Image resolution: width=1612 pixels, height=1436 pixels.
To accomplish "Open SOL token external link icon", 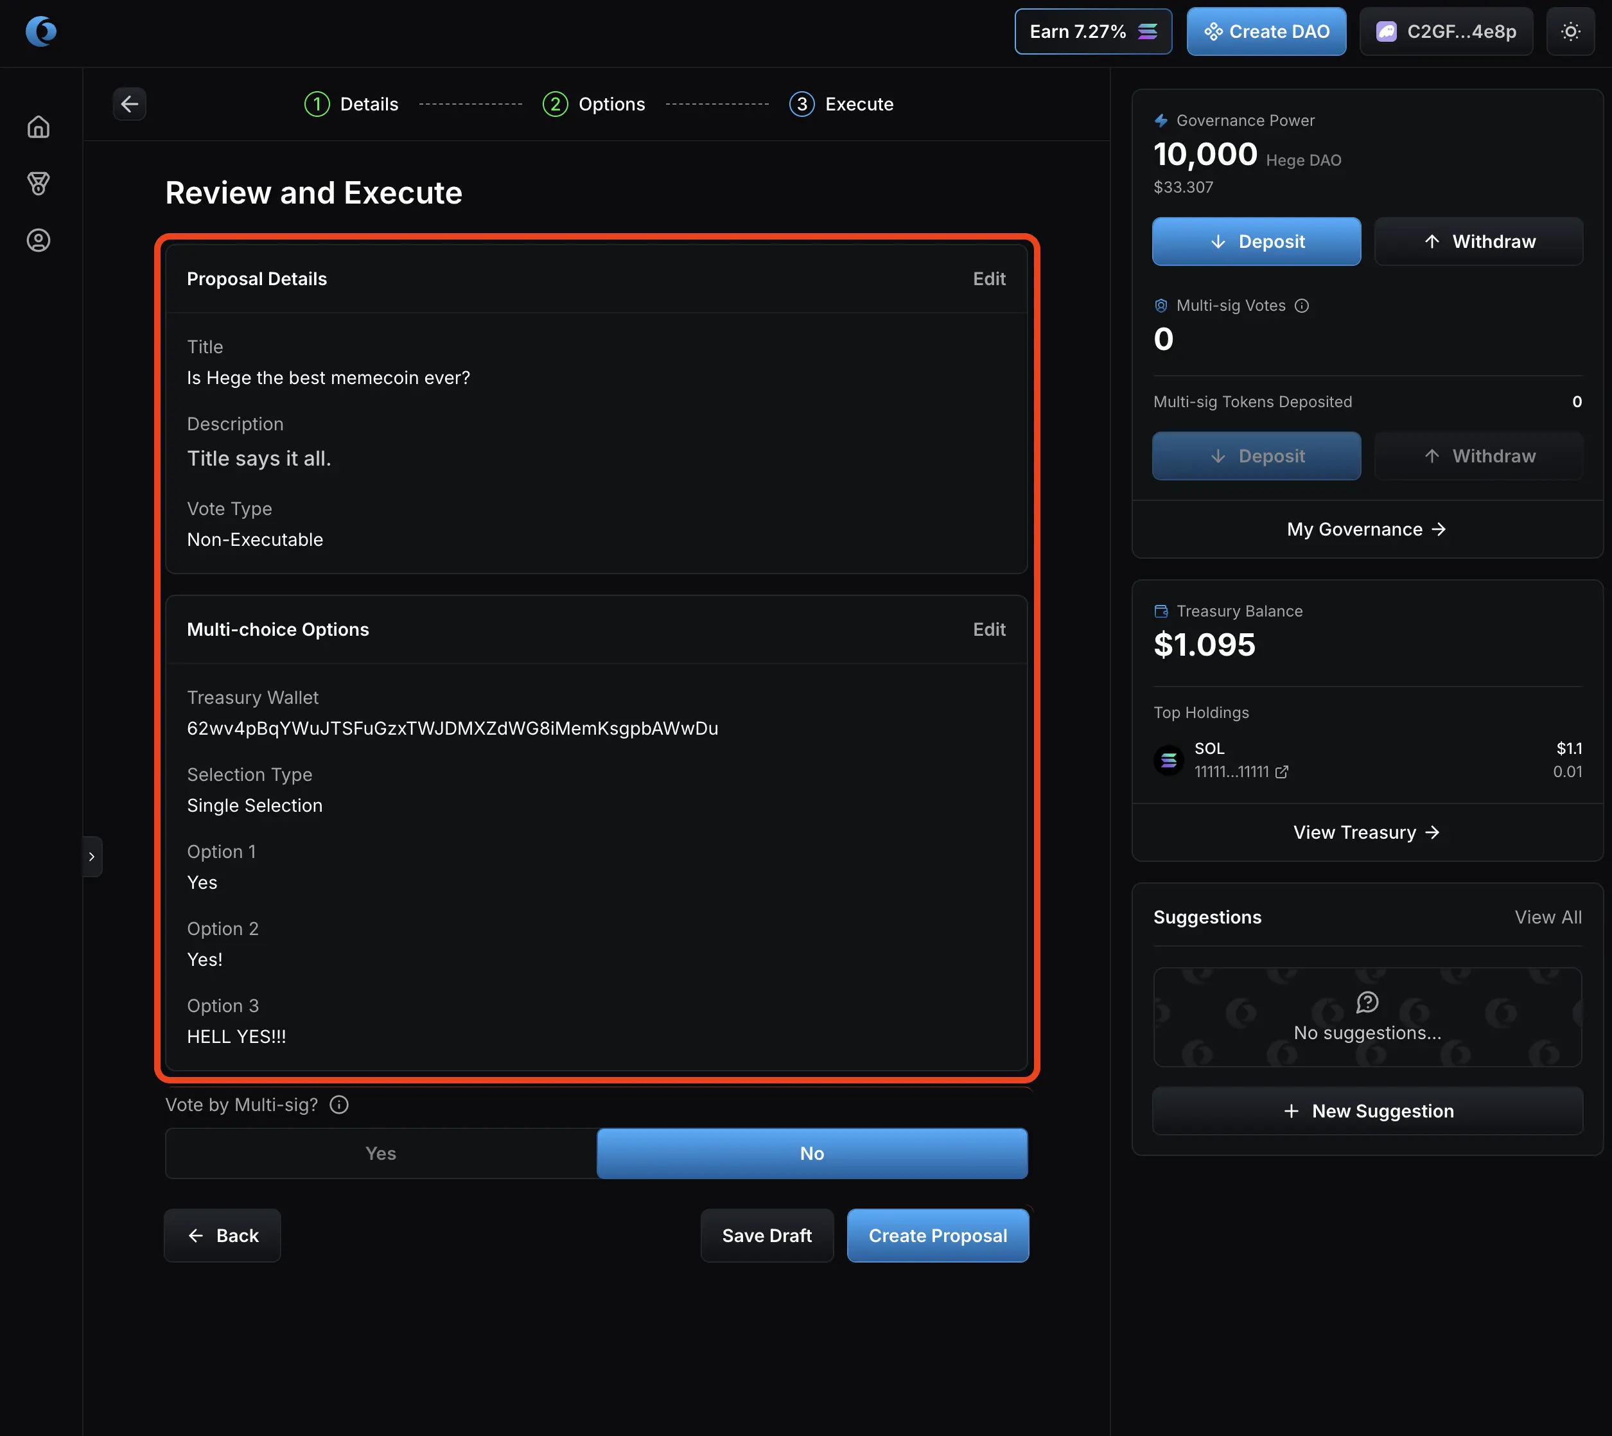I will tap(1281, 772).
